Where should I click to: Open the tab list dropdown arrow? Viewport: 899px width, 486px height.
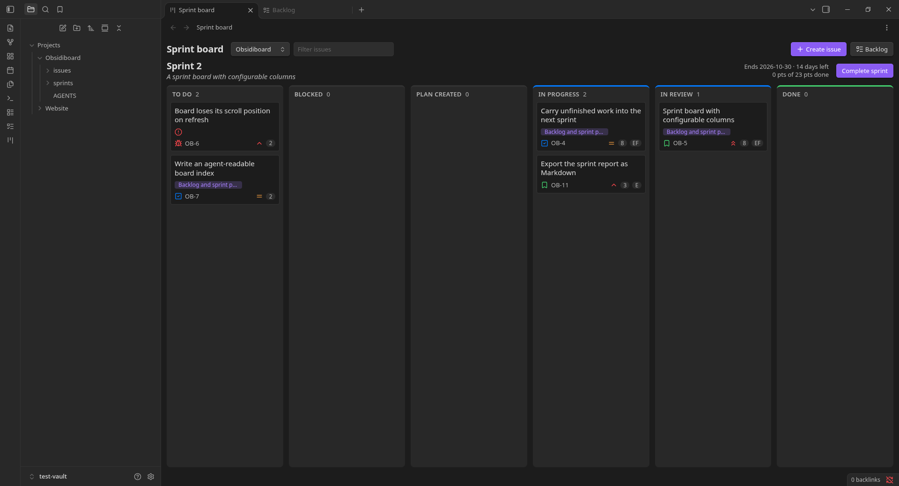click(x=813, y=9)
